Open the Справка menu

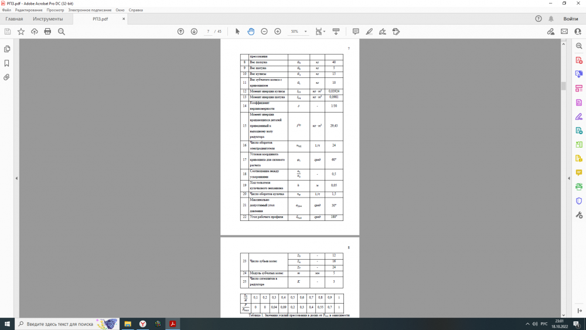click(136, 10)
